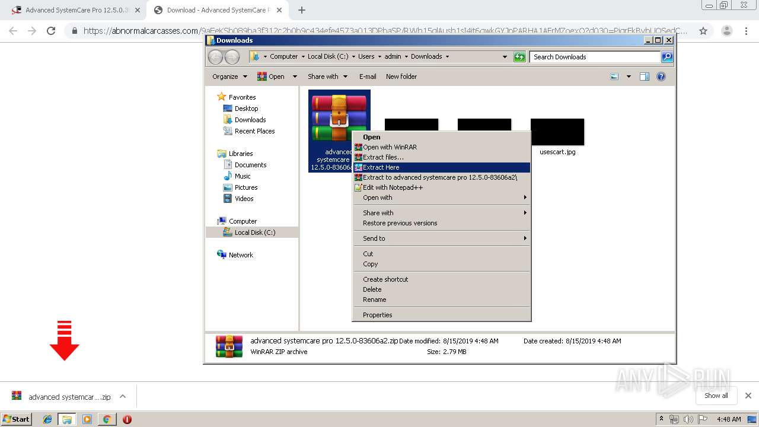
Task: Choose Copy in the context menu
Action: point(441,264)
